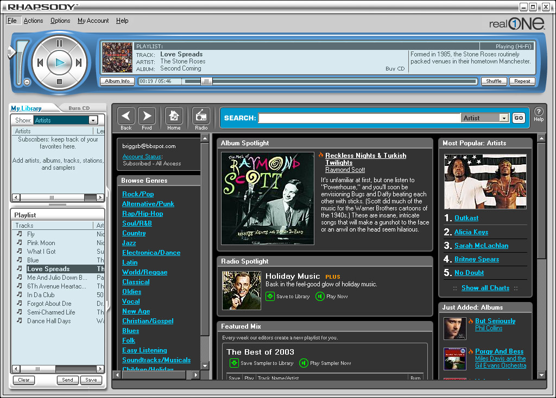
Task: Click Play Now speaker icon for Holiday Music
Action: tap(320, 297)
